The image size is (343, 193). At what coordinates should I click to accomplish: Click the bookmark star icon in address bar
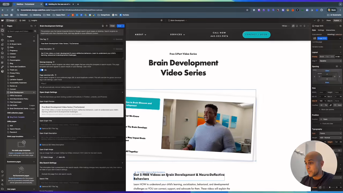tap(247, 10)
